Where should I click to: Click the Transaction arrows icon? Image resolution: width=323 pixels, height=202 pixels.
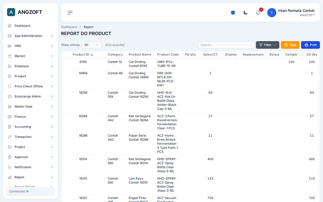coord(10,137)
